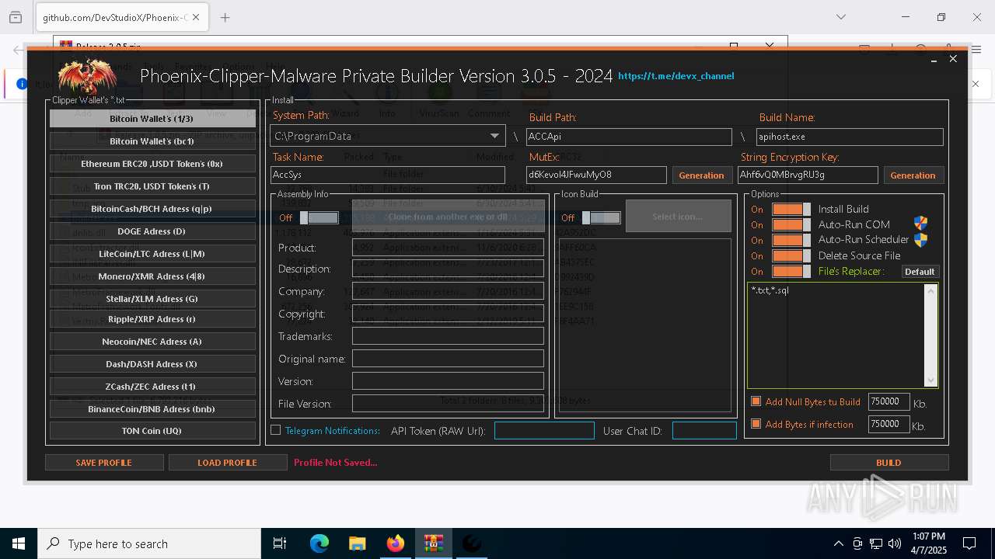Open Task View from the taskbar

click(280, 543)
